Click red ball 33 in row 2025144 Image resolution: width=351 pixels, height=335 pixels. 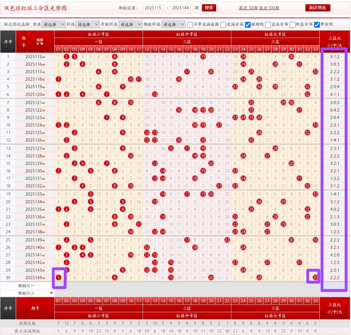(315, 277)
